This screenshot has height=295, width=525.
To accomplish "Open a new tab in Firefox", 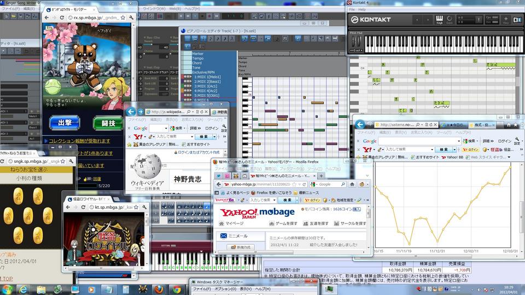I will click(x=321, y=175).
